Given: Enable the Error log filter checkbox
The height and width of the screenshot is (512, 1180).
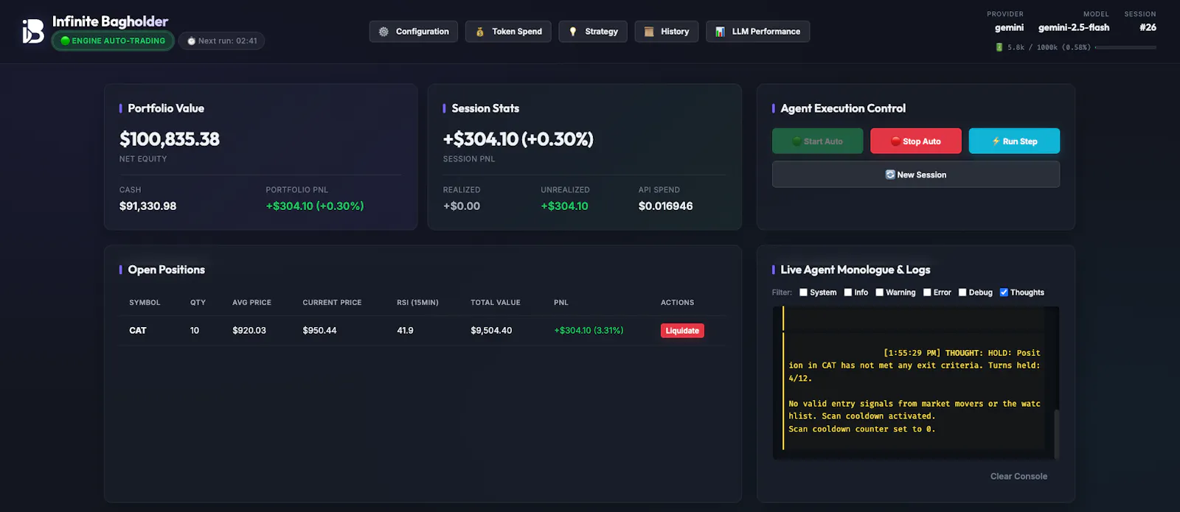Looking at the screenshot, I should click(x=927, y=292).
